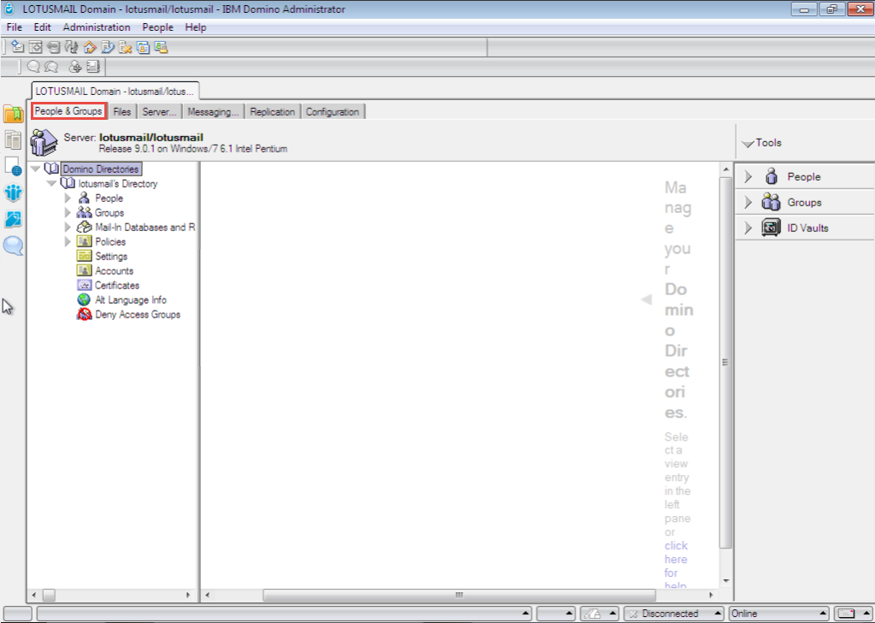The image size is (875, 623).
Task: Expand the Mail-In Databases tree node
Action: [x=68, y=227]
